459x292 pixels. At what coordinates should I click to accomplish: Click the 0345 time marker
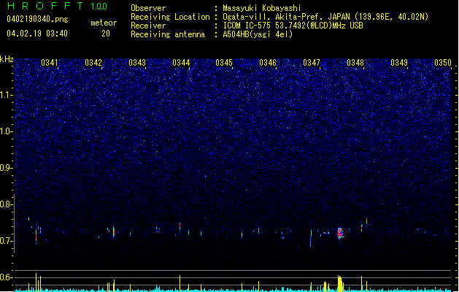pyautogui.click(x=224, y=63)
